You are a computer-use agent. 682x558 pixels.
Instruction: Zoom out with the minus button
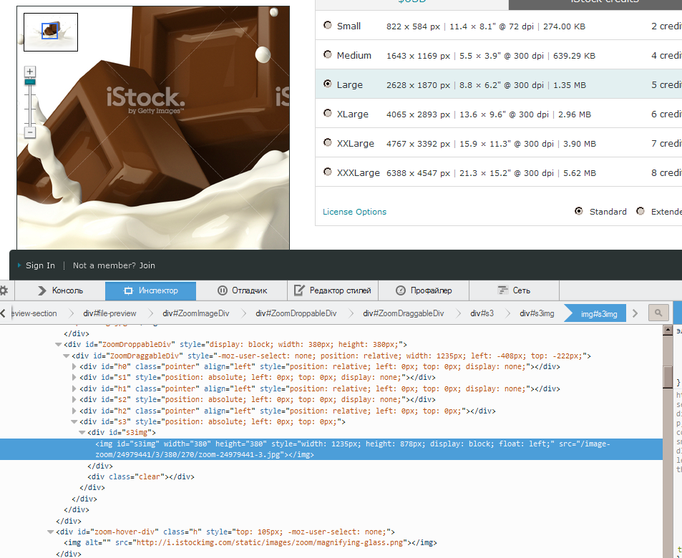click(29, 132)
